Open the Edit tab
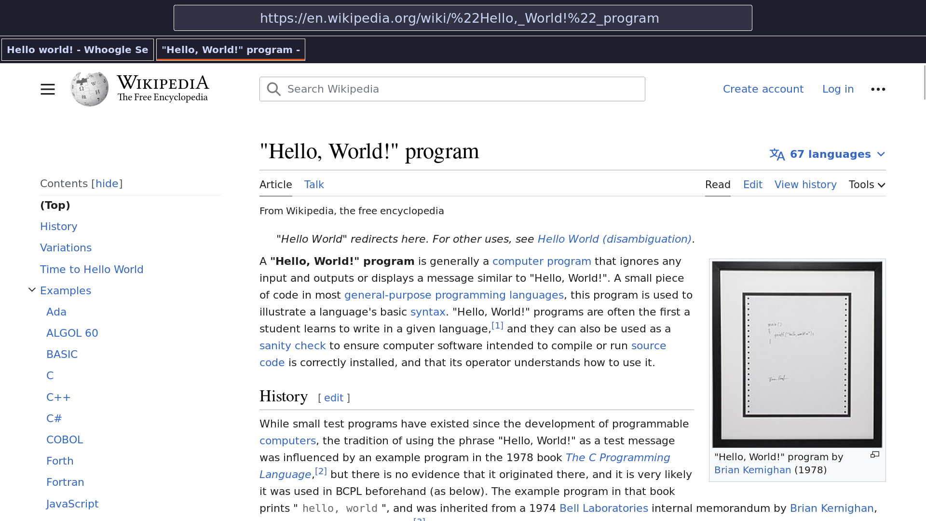This screenshot has height=521, width=926. [x=753, y=185]
